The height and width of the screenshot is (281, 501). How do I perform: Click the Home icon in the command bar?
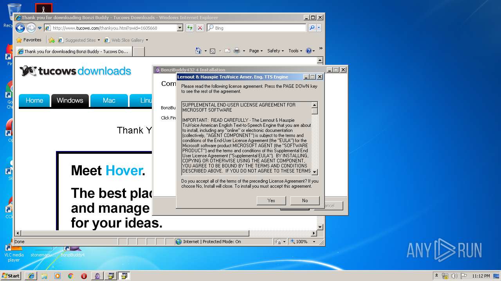pyautogui.click(x=198, y=51)
